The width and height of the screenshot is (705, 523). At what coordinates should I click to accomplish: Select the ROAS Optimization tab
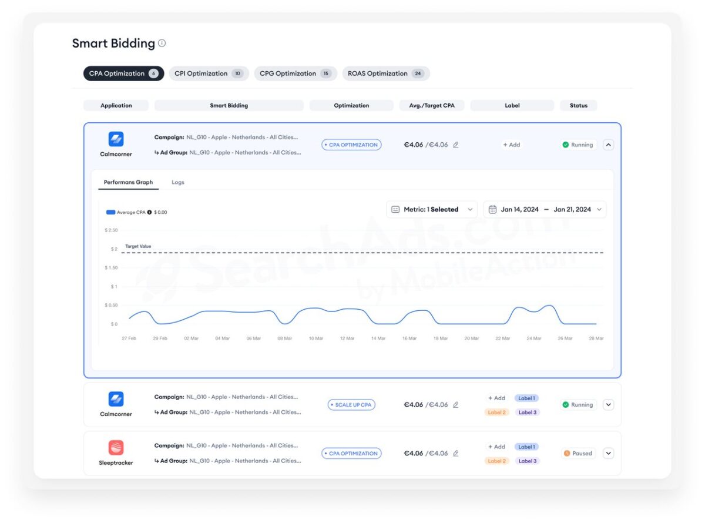(385, 73)
